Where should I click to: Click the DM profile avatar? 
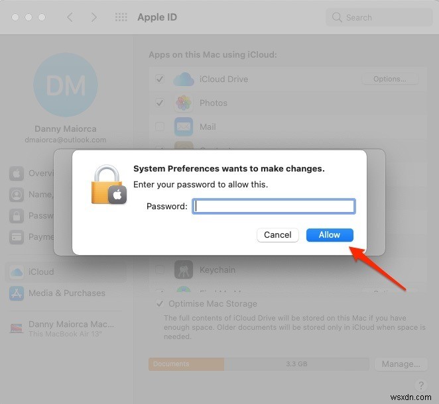(66, 85)
